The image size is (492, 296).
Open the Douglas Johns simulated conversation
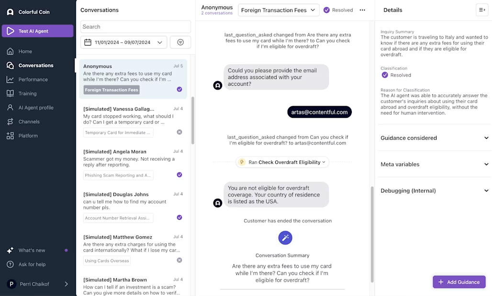pos(133,207)
